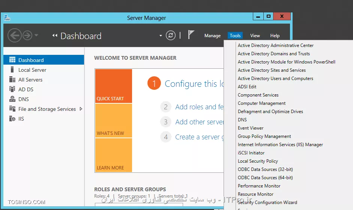Click the File and Storage Services icon
This screenshot has height=210, width=353.
tap(12, 109)
